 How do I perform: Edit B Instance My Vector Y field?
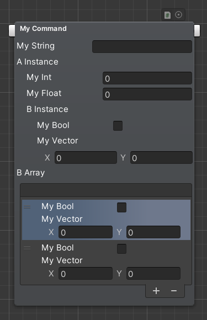pyautogui.click(x=162, y=158)
